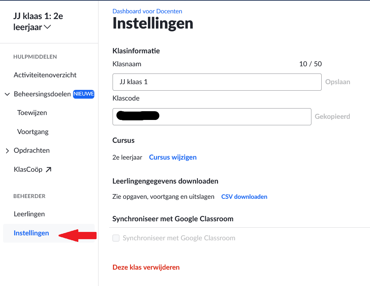The height and width of the screenshot is (286, 370).
Task: Click the KlasCoöp external link arrow icon
Action: (48, 169)
